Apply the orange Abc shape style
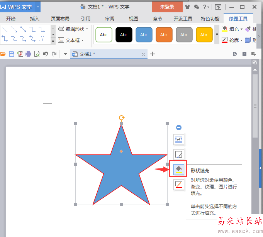The height and width of the screenshot is (237, 263). (x=164, y=35)
